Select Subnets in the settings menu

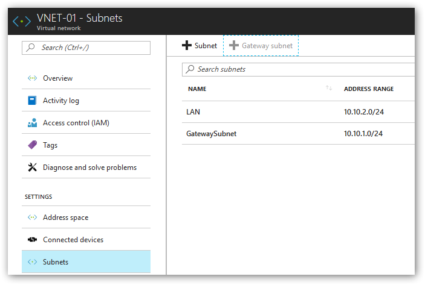tap(86, 262)
